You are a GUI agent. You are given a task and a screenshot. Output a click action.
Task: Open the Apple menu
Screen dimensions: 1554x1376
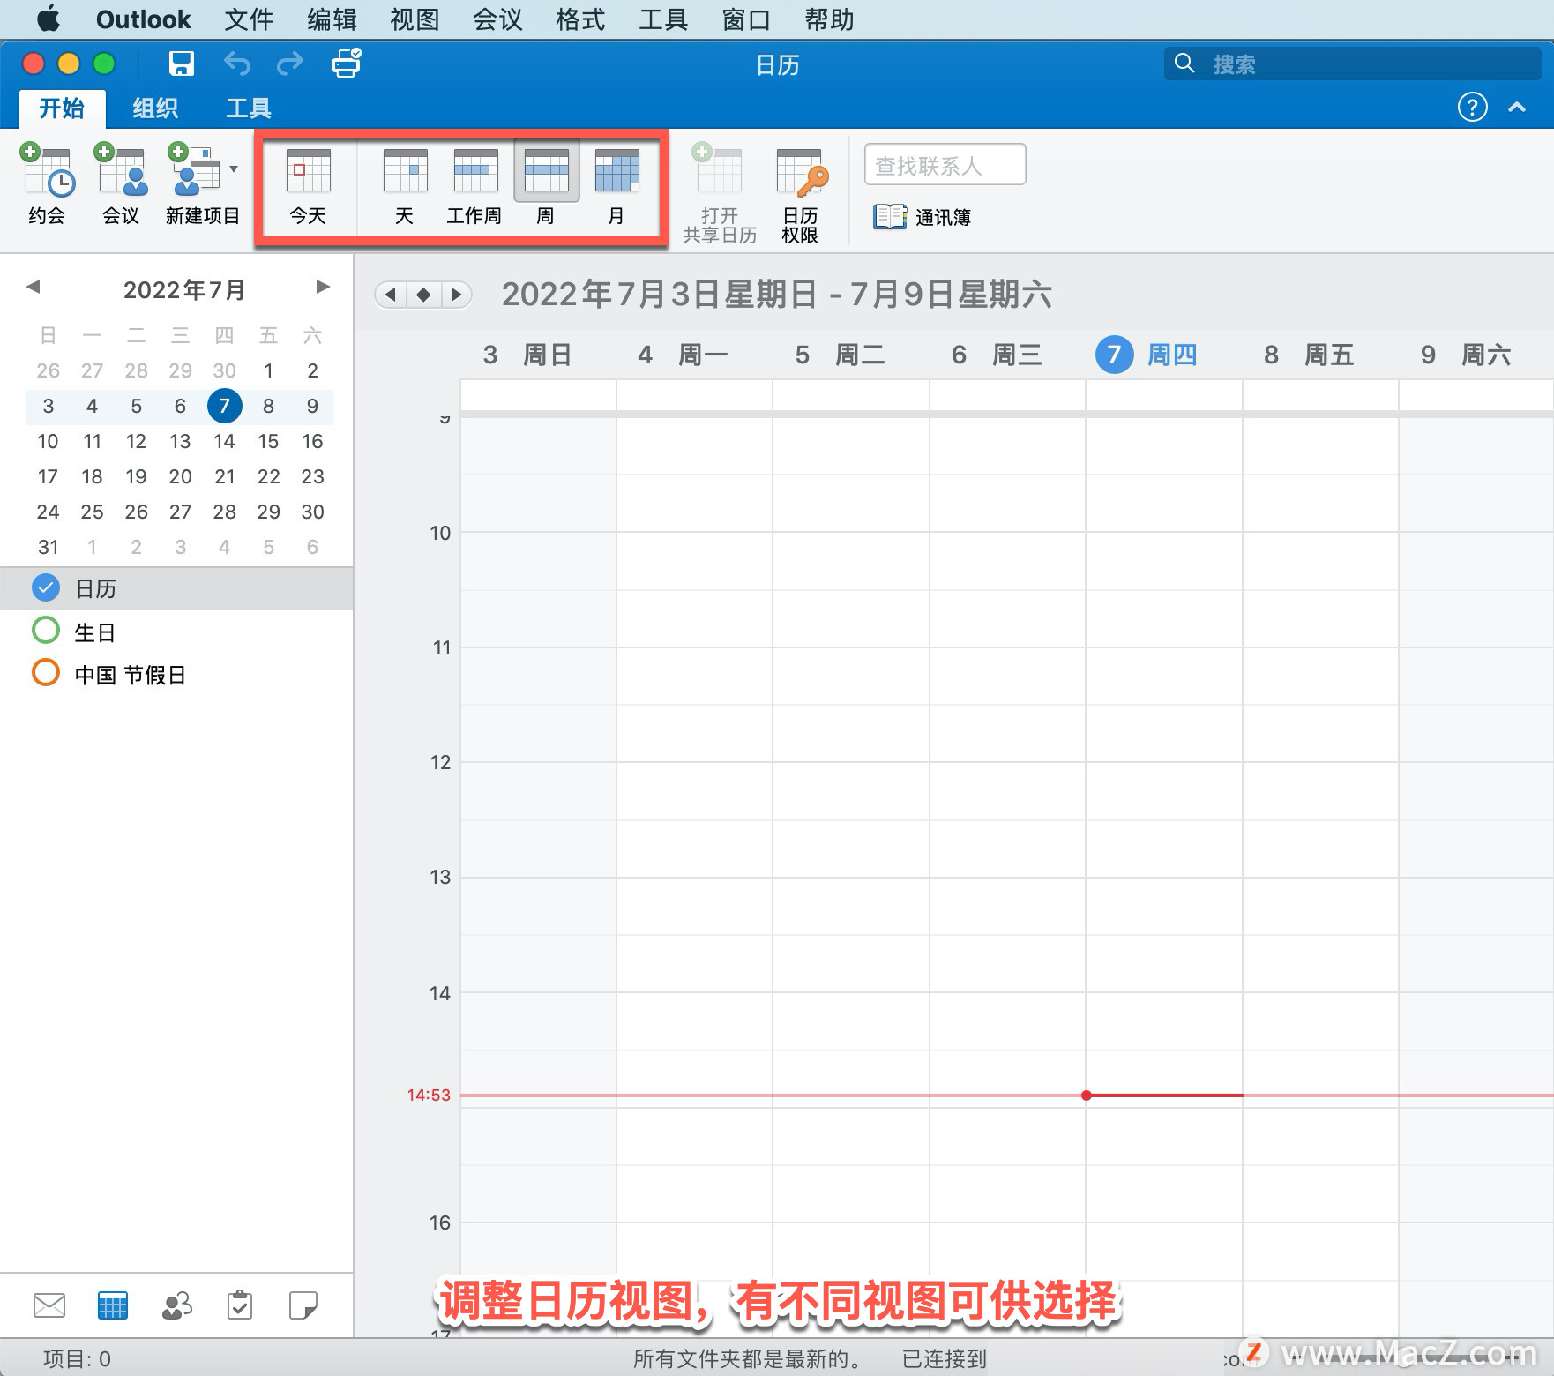(x=48, y=19)
